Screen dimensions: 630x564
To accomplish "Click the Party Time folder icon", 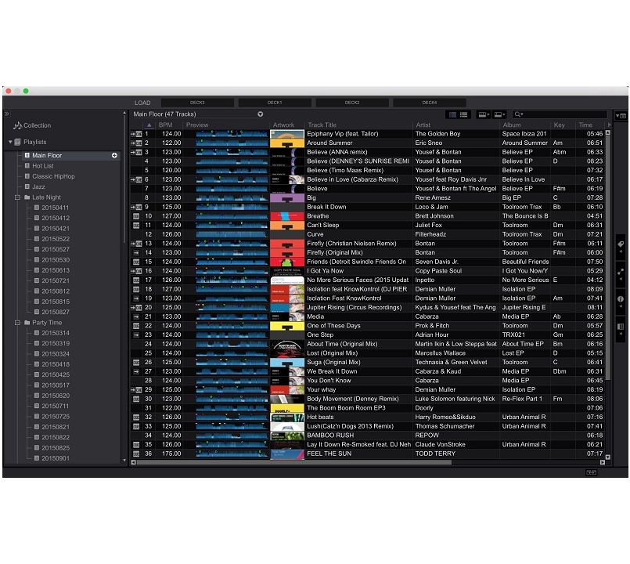I will tap(27, 322).
